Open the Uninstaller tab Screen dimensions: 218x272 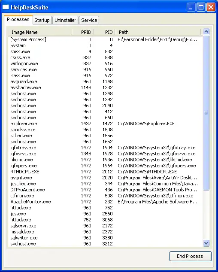(65, 20)
